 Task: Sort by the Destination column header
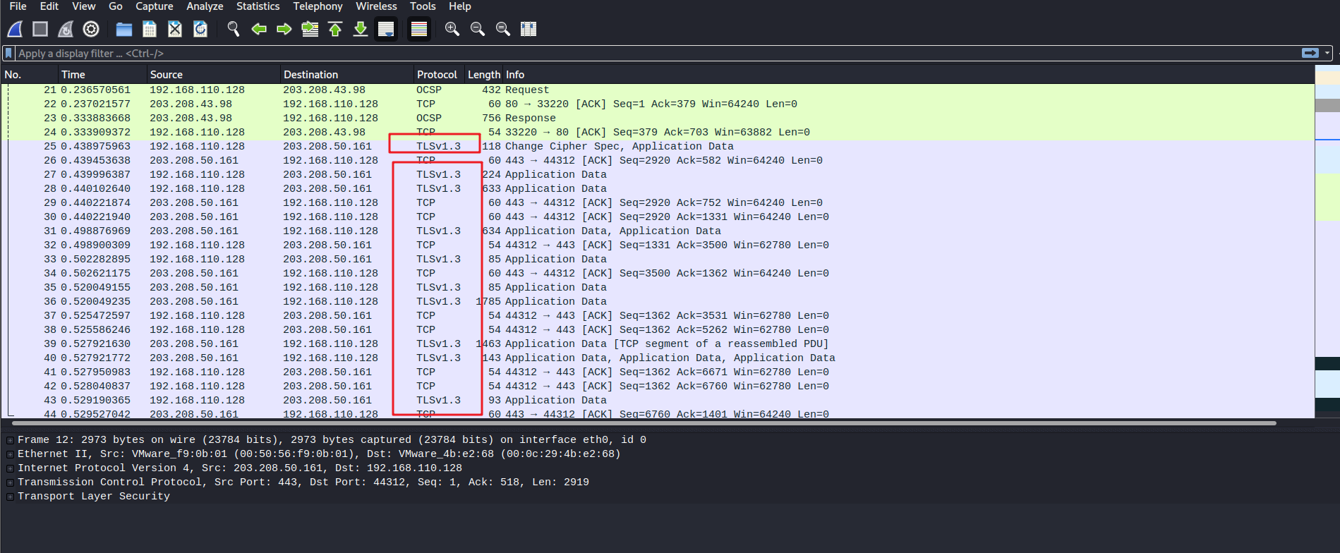[347, 75]
